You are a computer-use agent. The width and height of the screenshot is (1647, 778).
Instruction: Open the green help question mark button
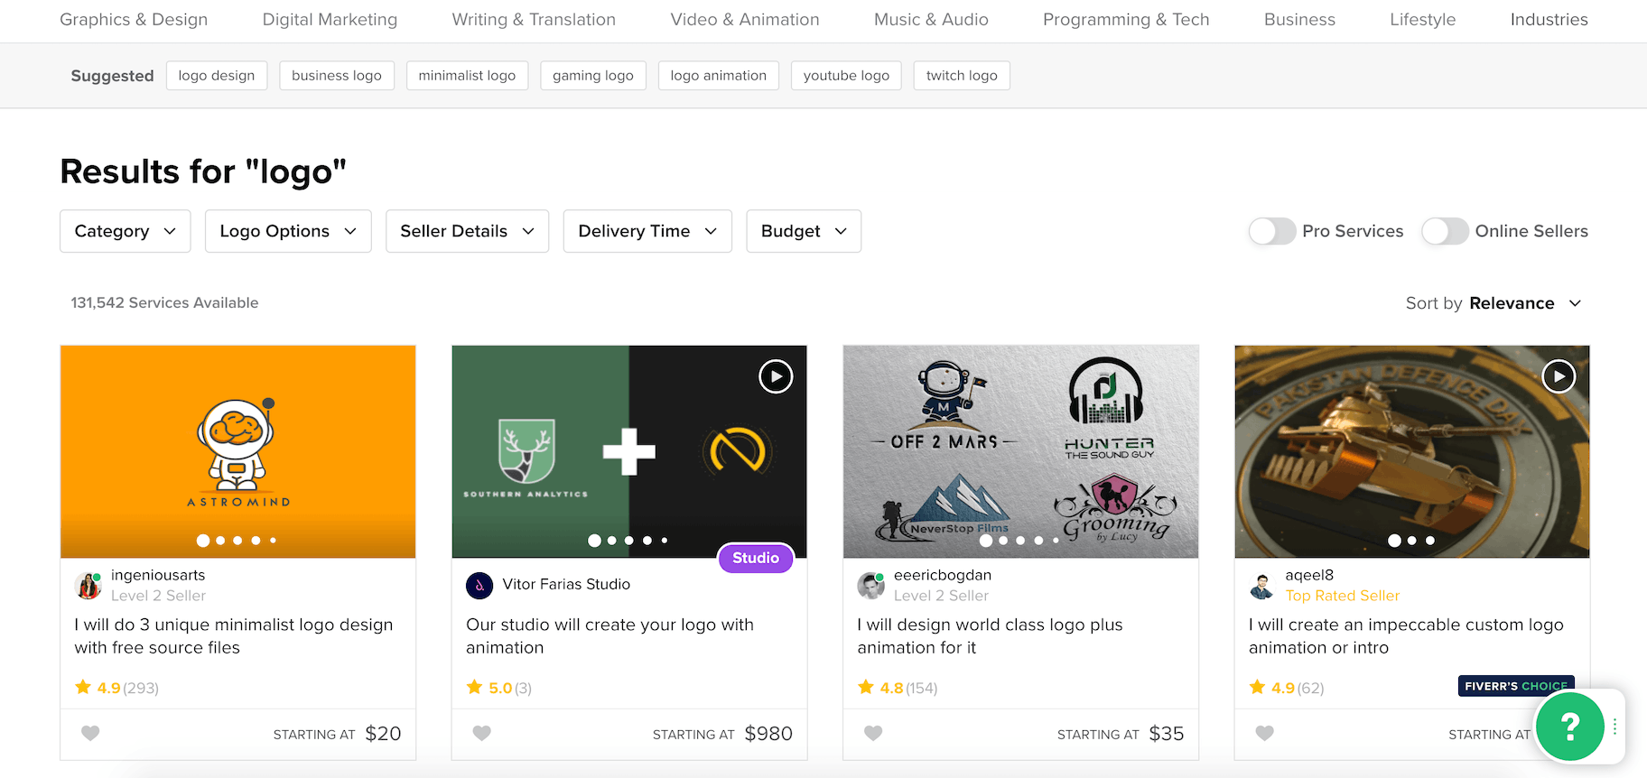(1570, 725)
